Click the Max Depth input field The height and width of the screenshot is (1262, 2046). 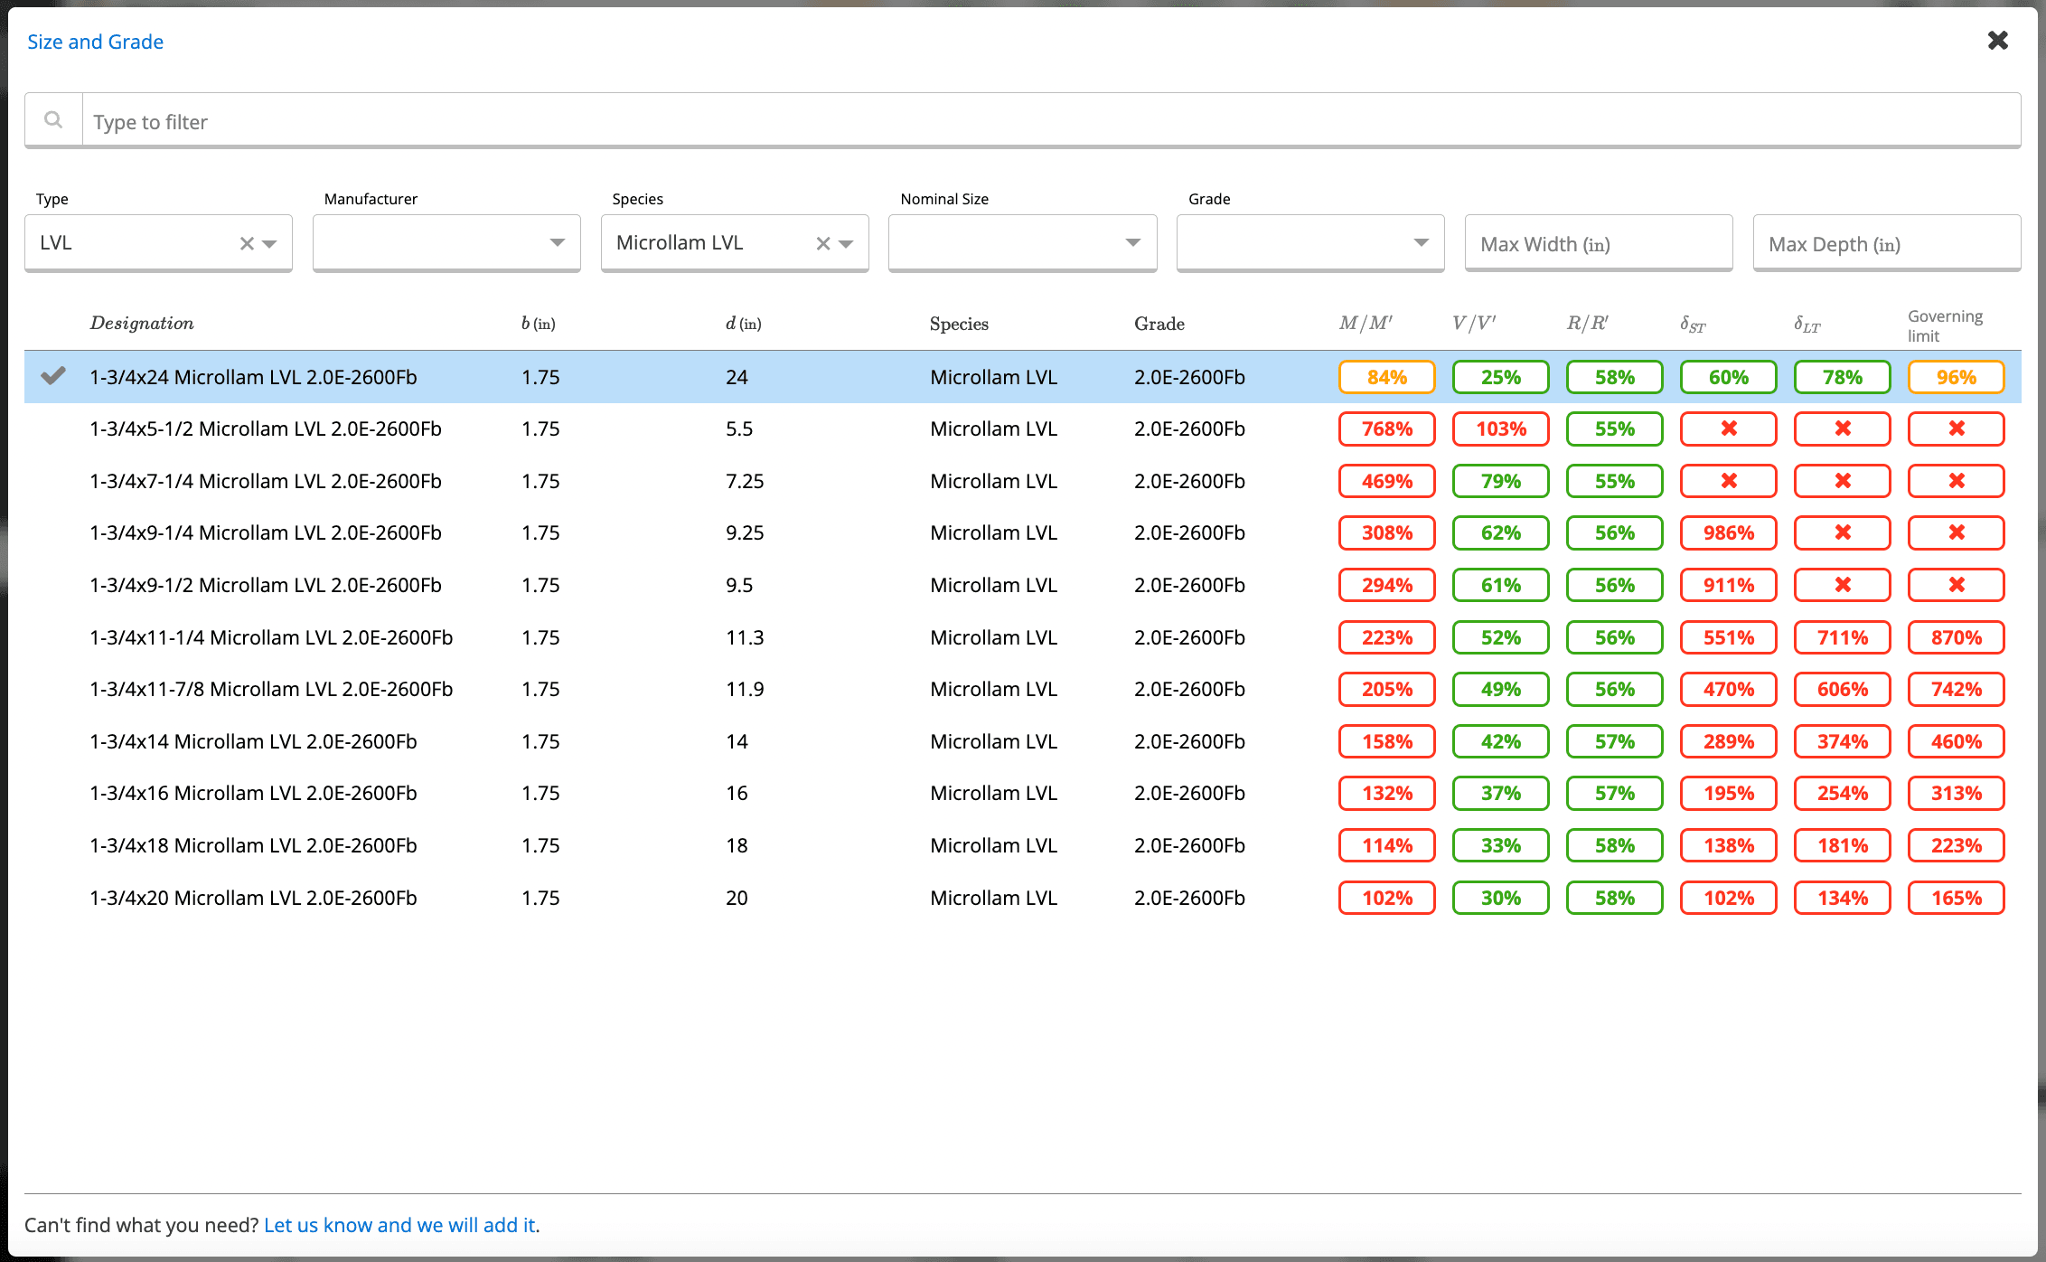[1886, 244]
